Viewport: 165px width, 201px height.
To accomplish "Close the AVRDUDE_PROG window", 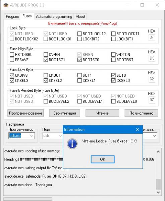I will pos(157,5).
